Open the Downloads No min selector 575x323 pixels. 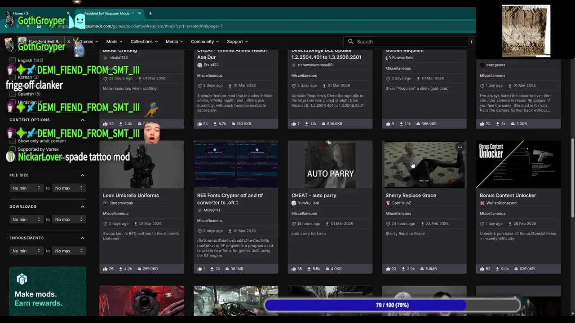click(x=27, y=219)
